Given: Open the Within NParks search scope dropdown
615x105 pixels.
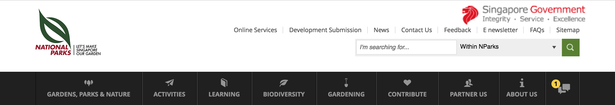Looking at the screenshot, I should [x=509, y=47].
